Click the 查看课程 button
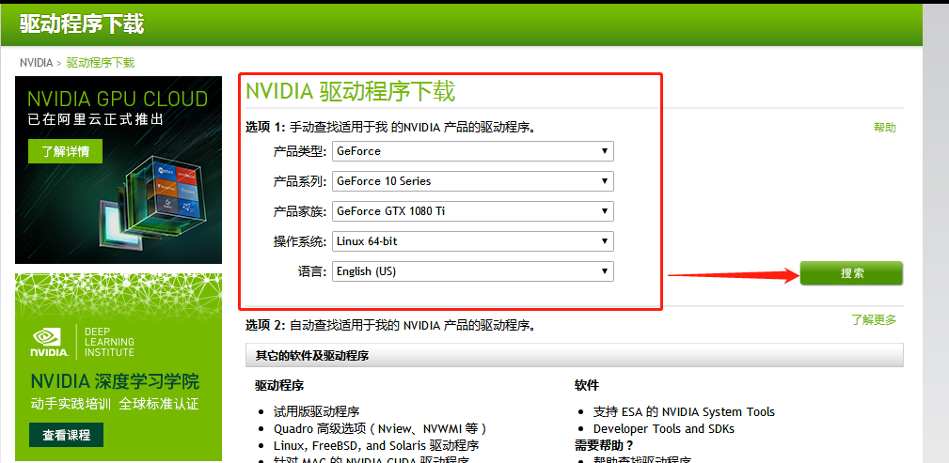This screenshot has height=463, width=949. tap(66, 435)
